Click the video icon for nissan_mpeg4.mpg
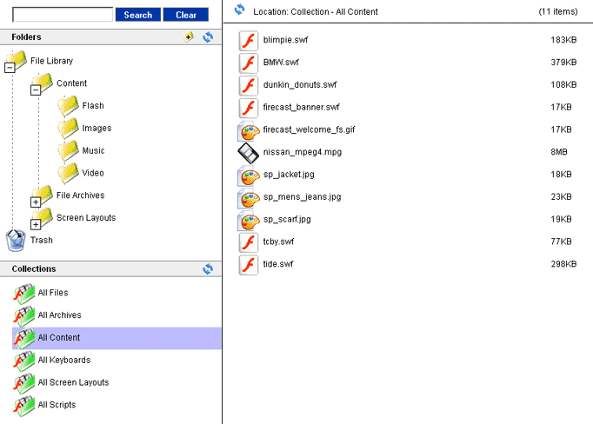 coord(249,152)
